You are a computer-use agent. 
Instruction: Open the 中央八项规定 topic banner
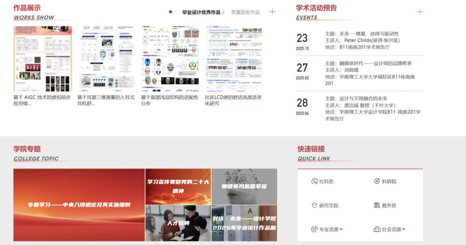[79, 205]
